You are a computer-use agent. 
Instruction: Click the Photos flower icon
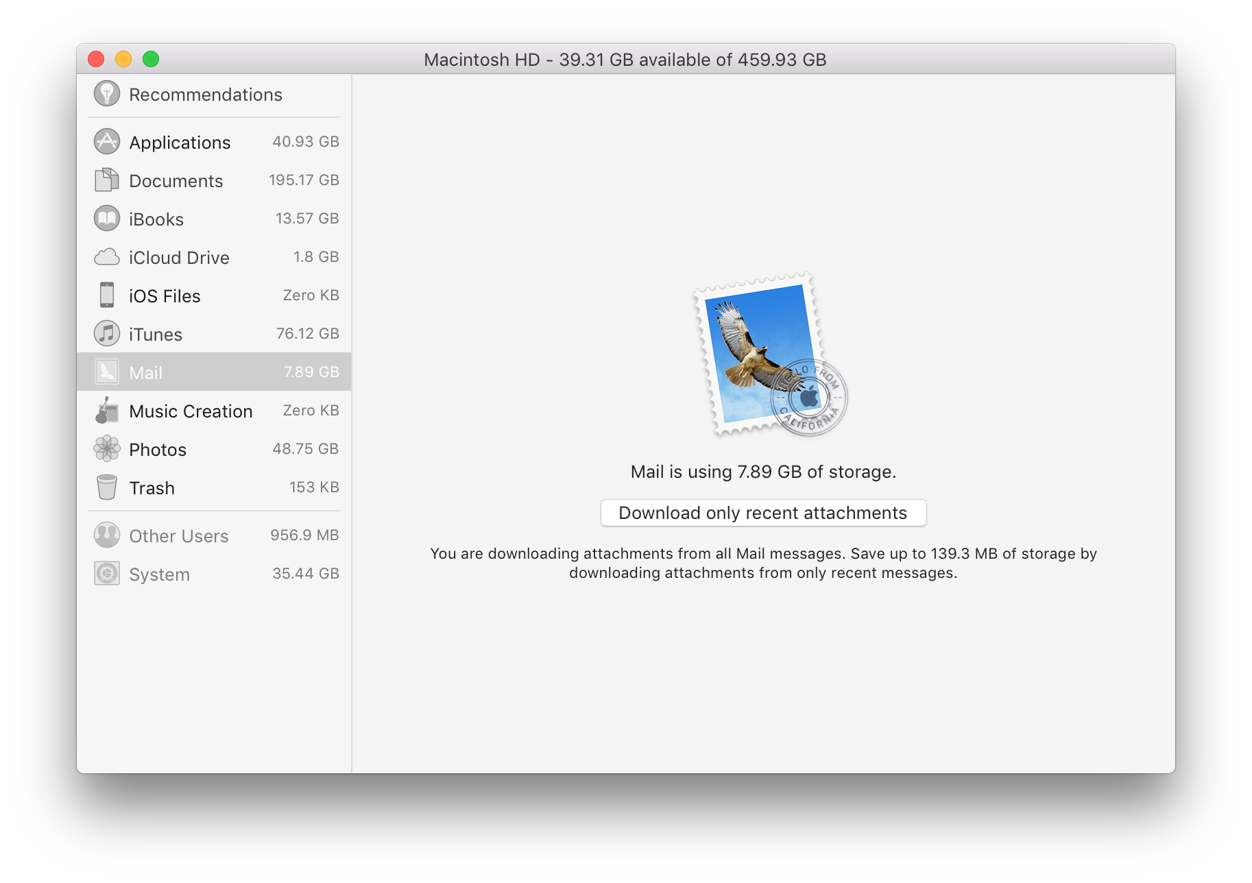tap(107, 449)
